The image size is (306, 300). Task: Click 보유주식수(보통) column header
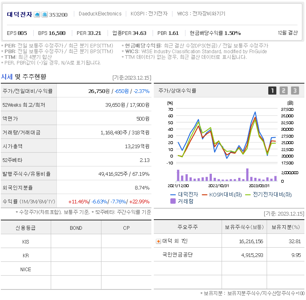pos(244,227)
